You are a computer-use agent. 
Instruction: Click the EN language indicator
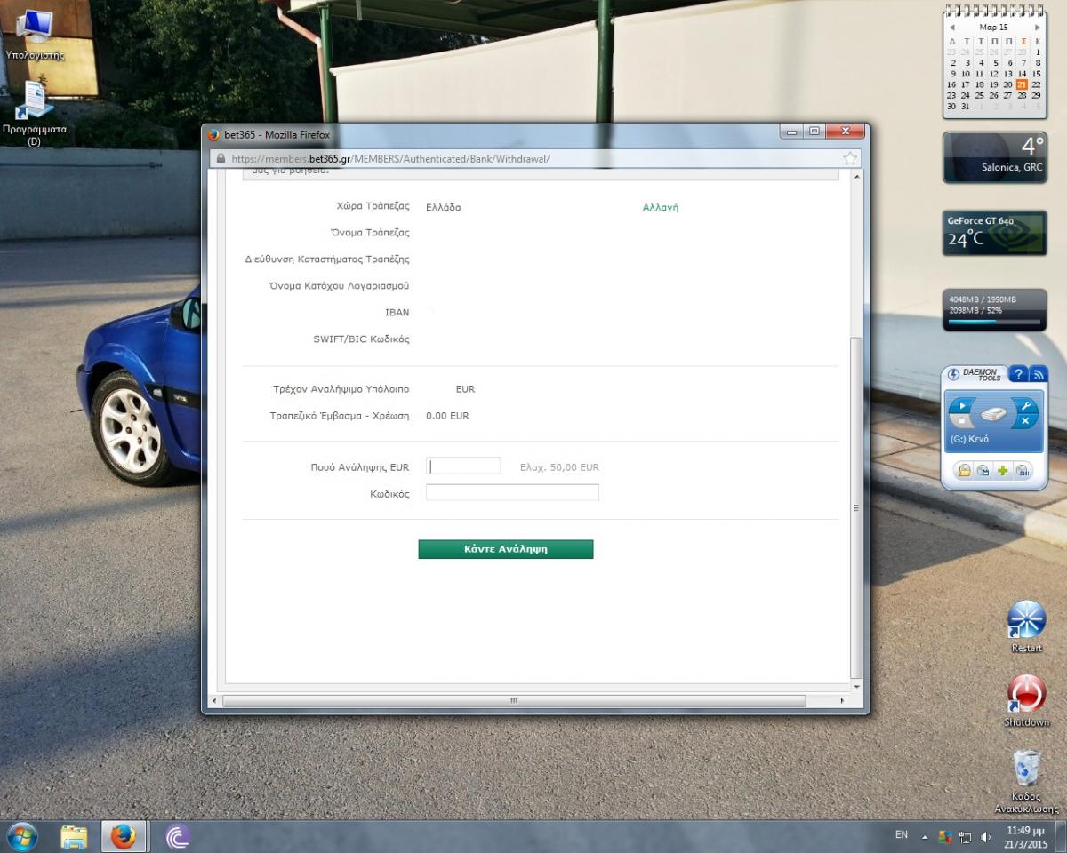pos(902,835)
